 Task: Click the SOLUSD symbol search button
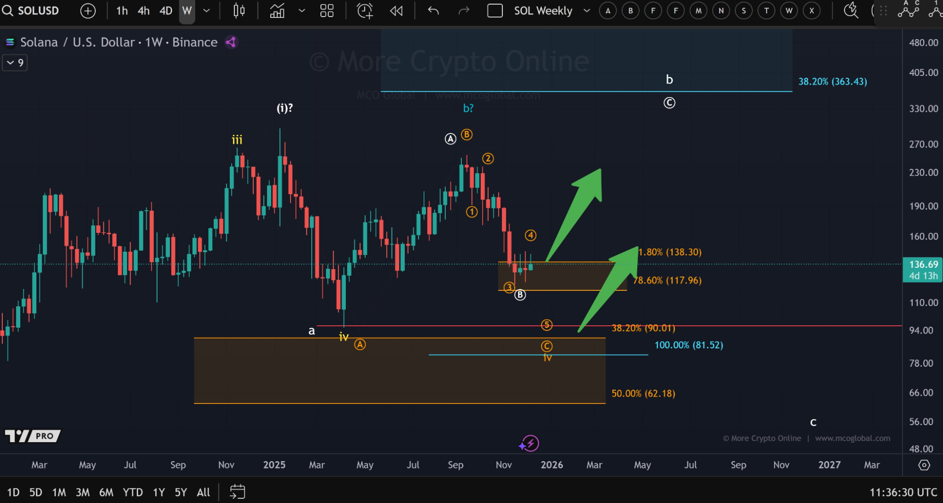point(31,11)
